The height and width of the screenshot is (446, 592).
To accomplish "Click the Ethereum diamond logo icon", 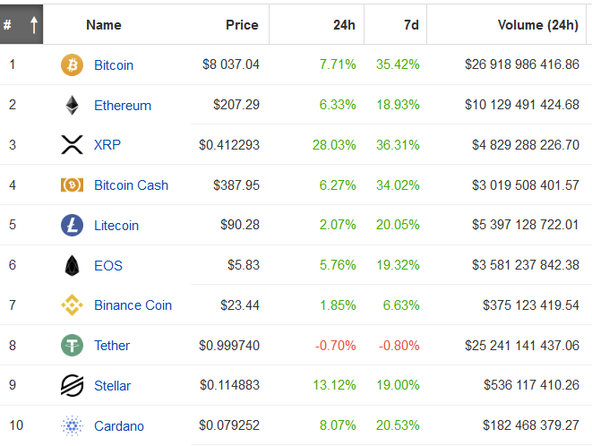I will [x=73, y=105].
